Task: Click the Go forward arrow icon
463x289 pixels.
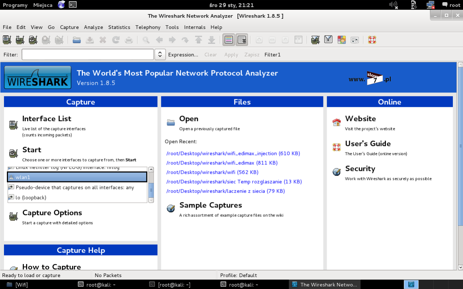Action: coord(172,40)
